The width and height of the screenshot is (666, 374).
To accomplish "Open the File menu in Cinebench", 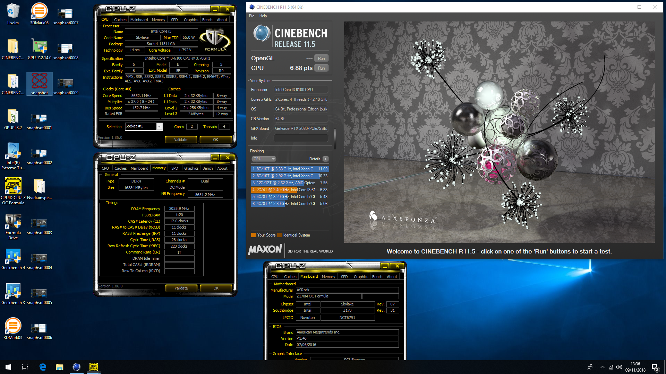I will [x=252, y=16].
